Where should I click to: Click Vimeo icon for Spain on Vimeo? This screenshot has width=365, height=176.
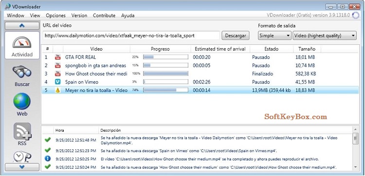(58, 82)
